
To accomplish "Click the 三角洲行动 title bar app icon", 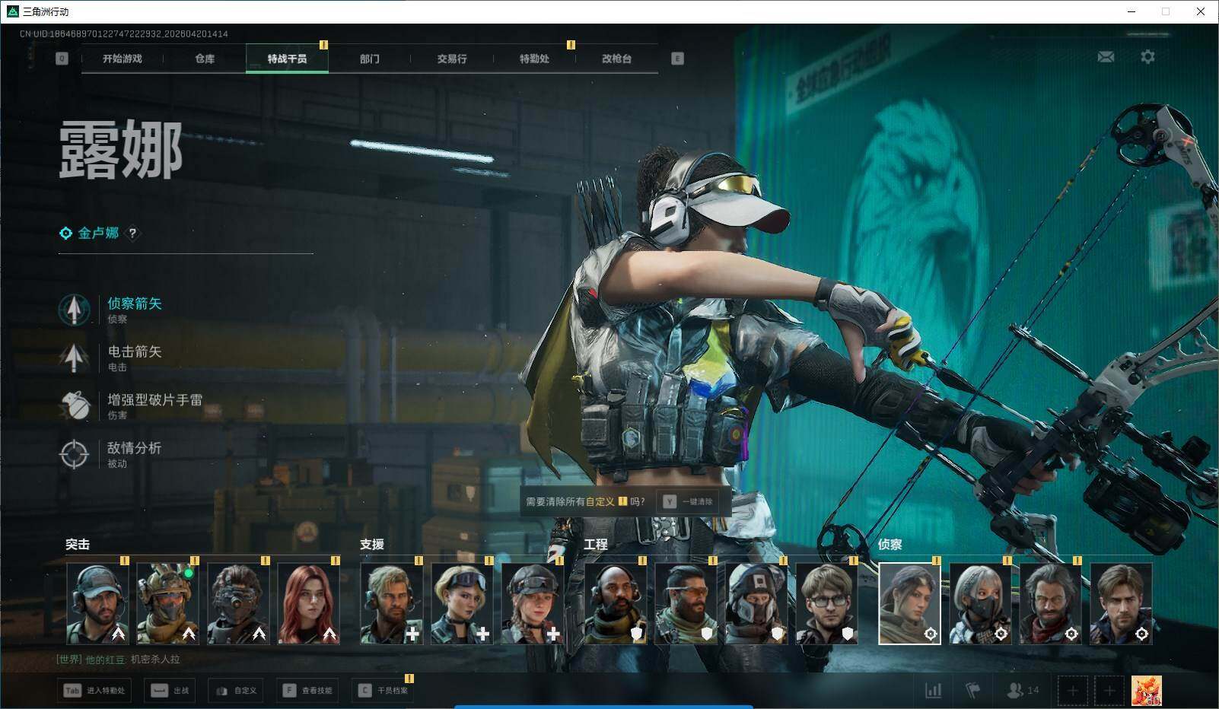I will (x=12, y=11).
